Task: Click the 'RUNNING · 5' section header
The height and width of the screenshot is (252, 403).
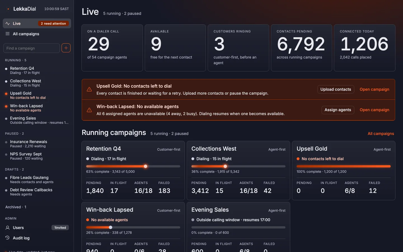Action: [16, 60]
